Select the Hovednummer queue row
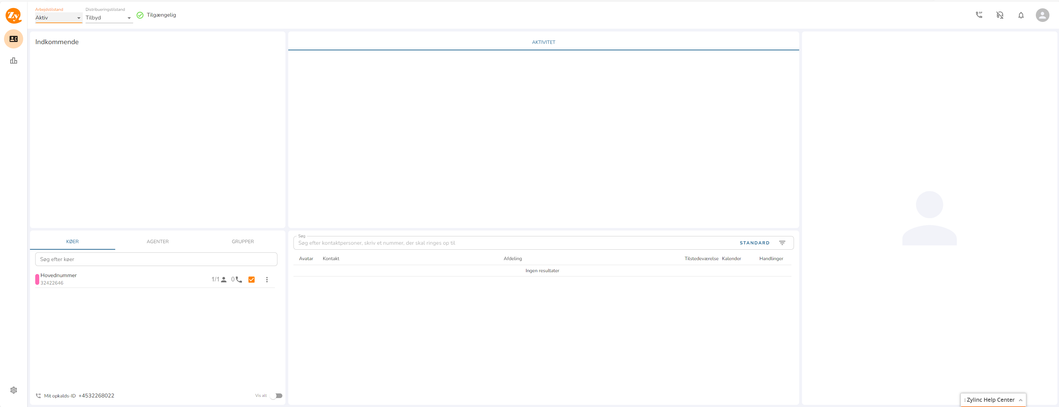This screenshot has width=1059, height=407. coord(155,279)
